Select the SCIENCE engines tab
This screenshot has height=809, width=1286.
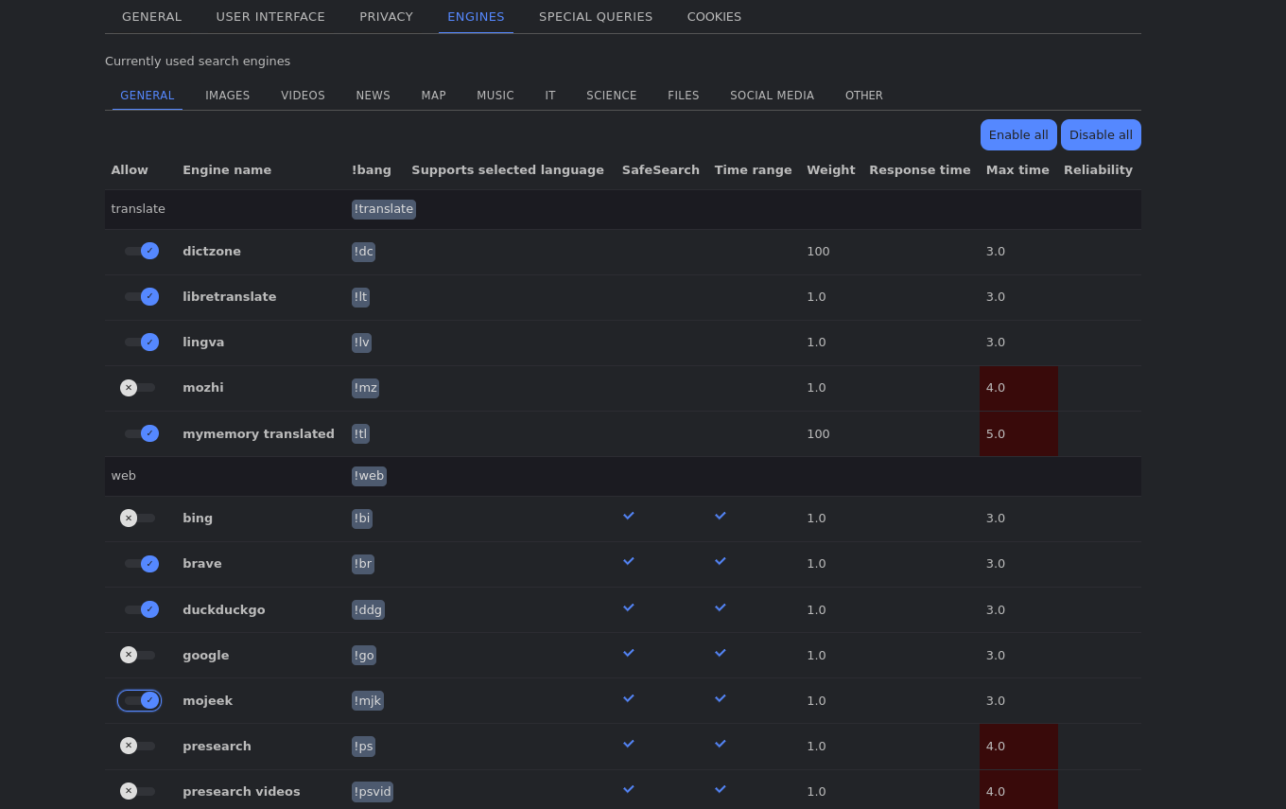pos(611,95)
